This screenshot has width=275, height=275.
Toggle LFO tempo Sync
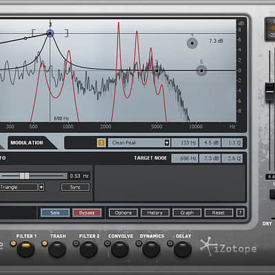(x=75, y=187)
